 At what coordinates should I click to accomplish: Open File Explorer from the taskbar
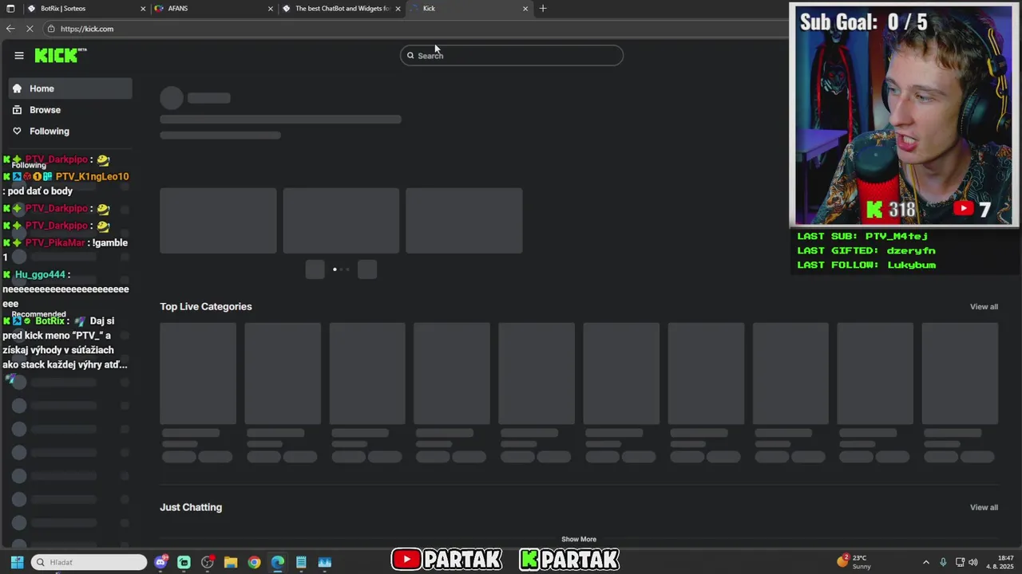[x=231, y=562]
